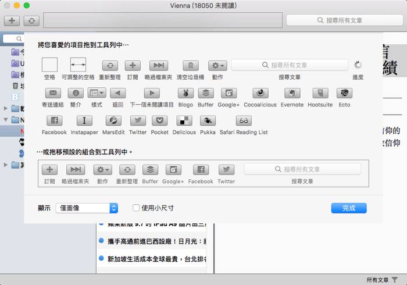The image size is (407, 285).
Task: Select the Evernote icon
Action: click(292, 93)
